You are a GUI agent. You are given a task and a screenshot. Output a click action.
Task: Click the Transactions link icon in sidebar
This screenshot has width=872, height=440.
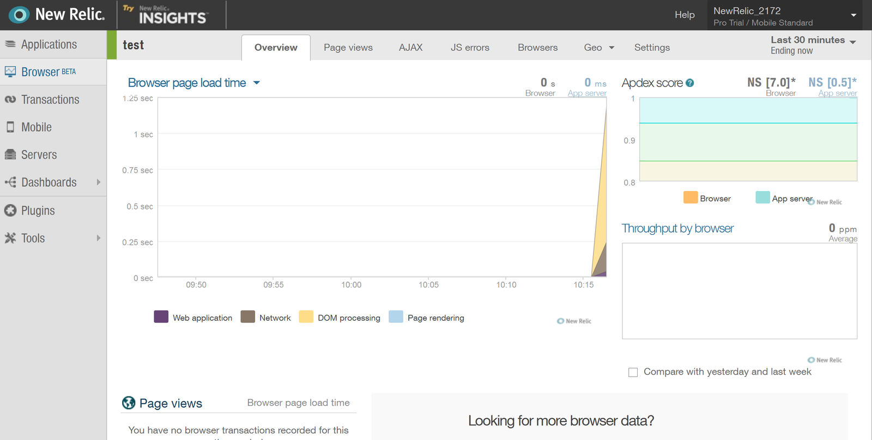pyautogui.click(x=10, y=99)
